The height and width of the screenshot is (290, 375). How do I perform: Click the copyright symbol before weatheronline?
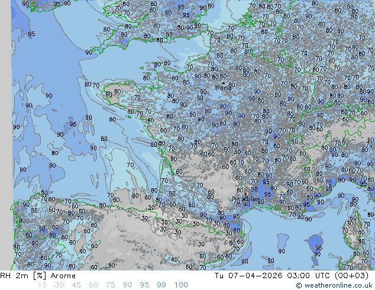(300, 285)
